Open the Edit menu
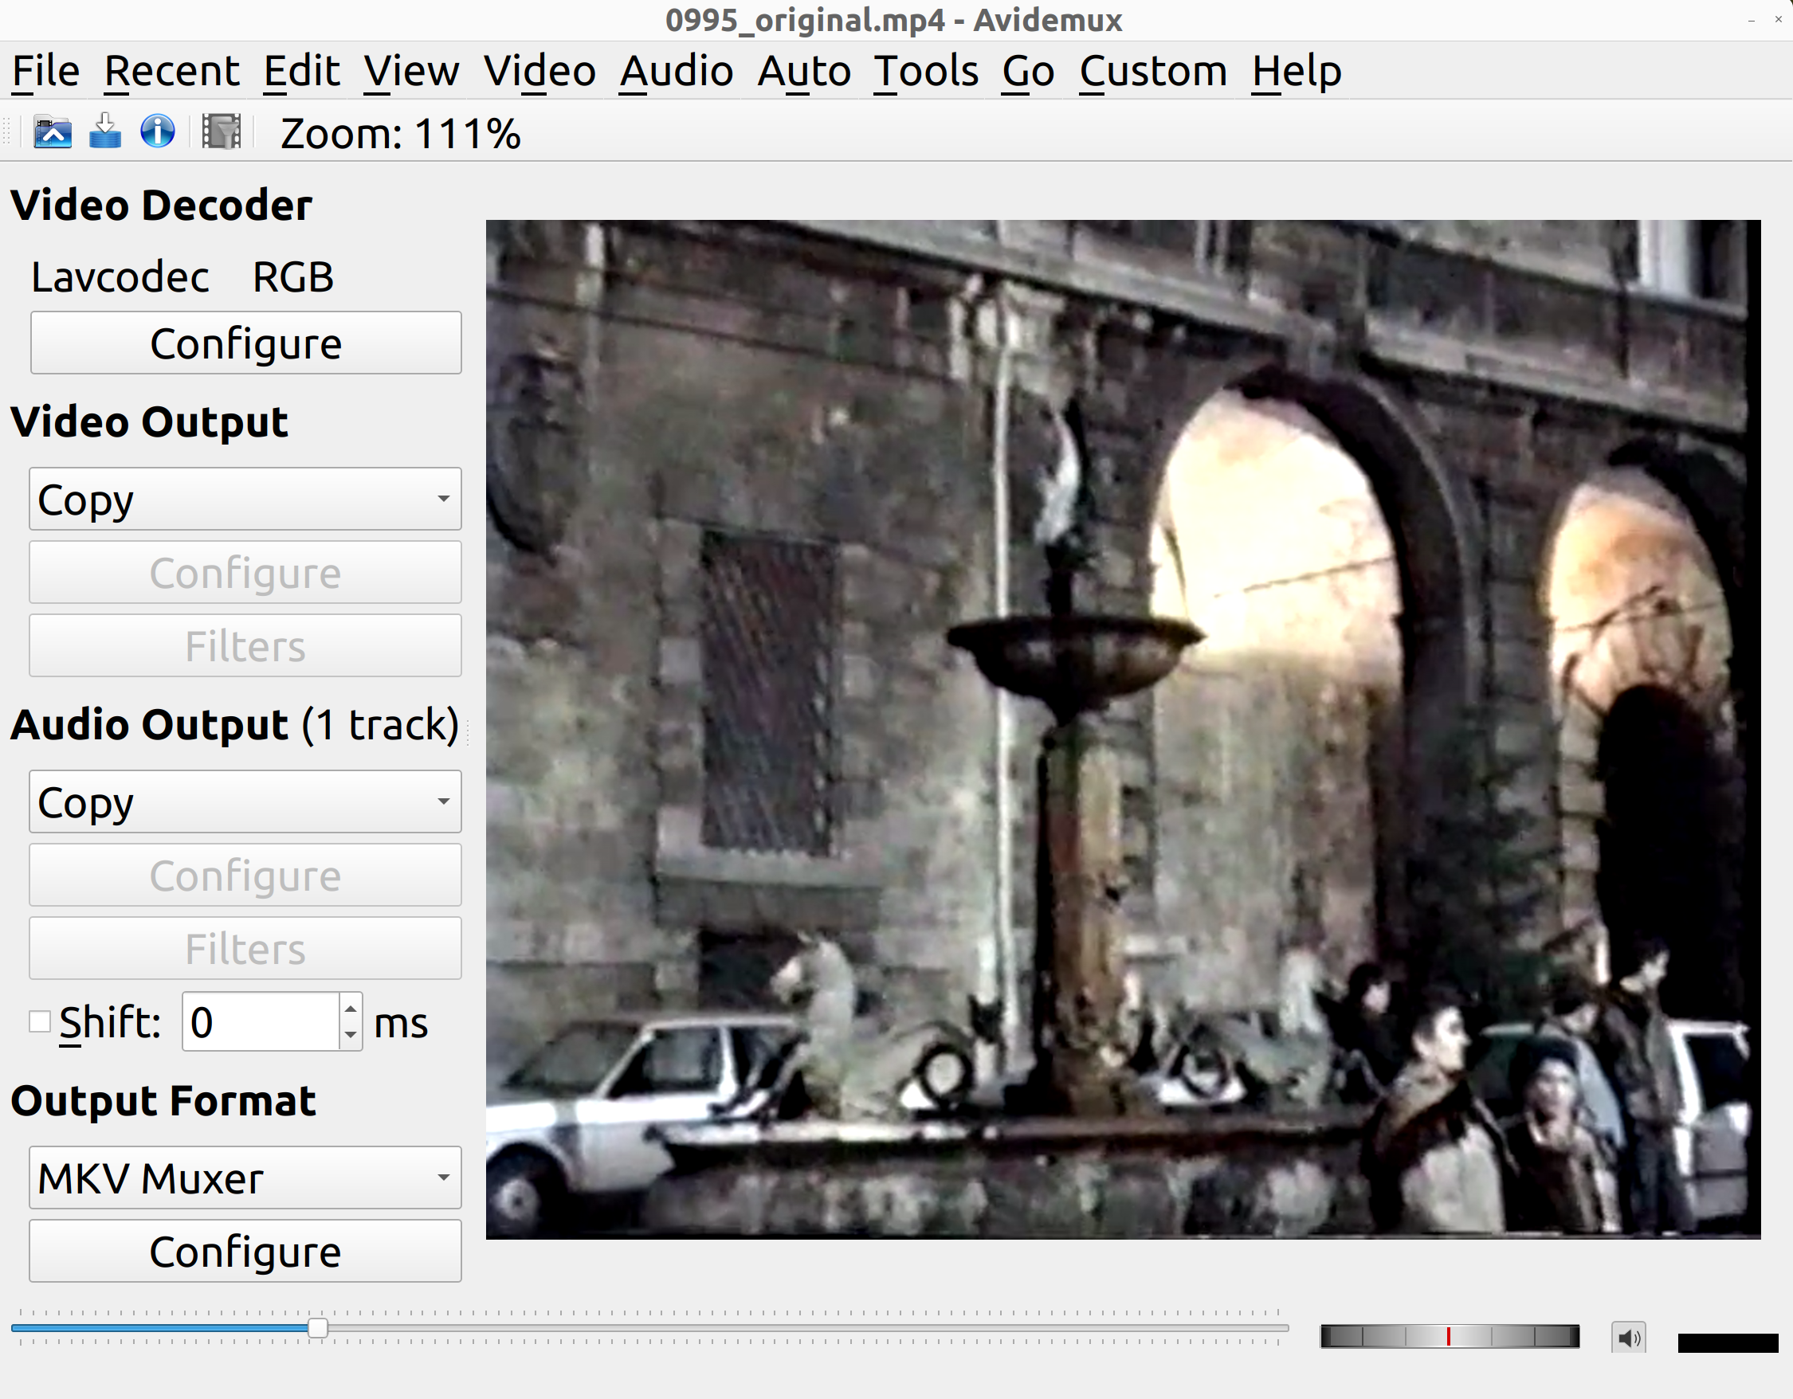Image resolution: width=1793 pixels, height=1399 pixels. [301, 72]
